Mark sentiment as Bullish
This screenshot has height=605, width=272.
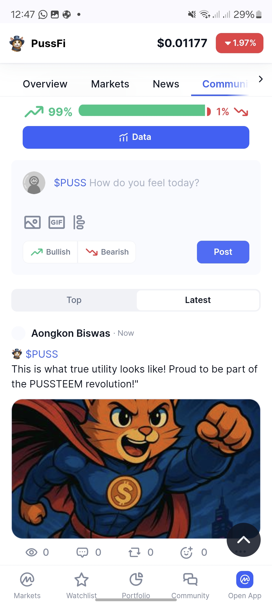tap(50, 252)
